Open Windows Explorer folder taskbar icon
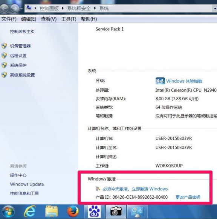This screenshot has height=219, width=217. coord(51,211)
